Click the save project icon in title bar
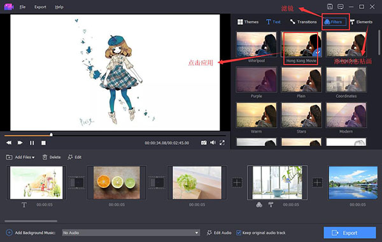This screenshot has height=242, width=382. point(330,6)
